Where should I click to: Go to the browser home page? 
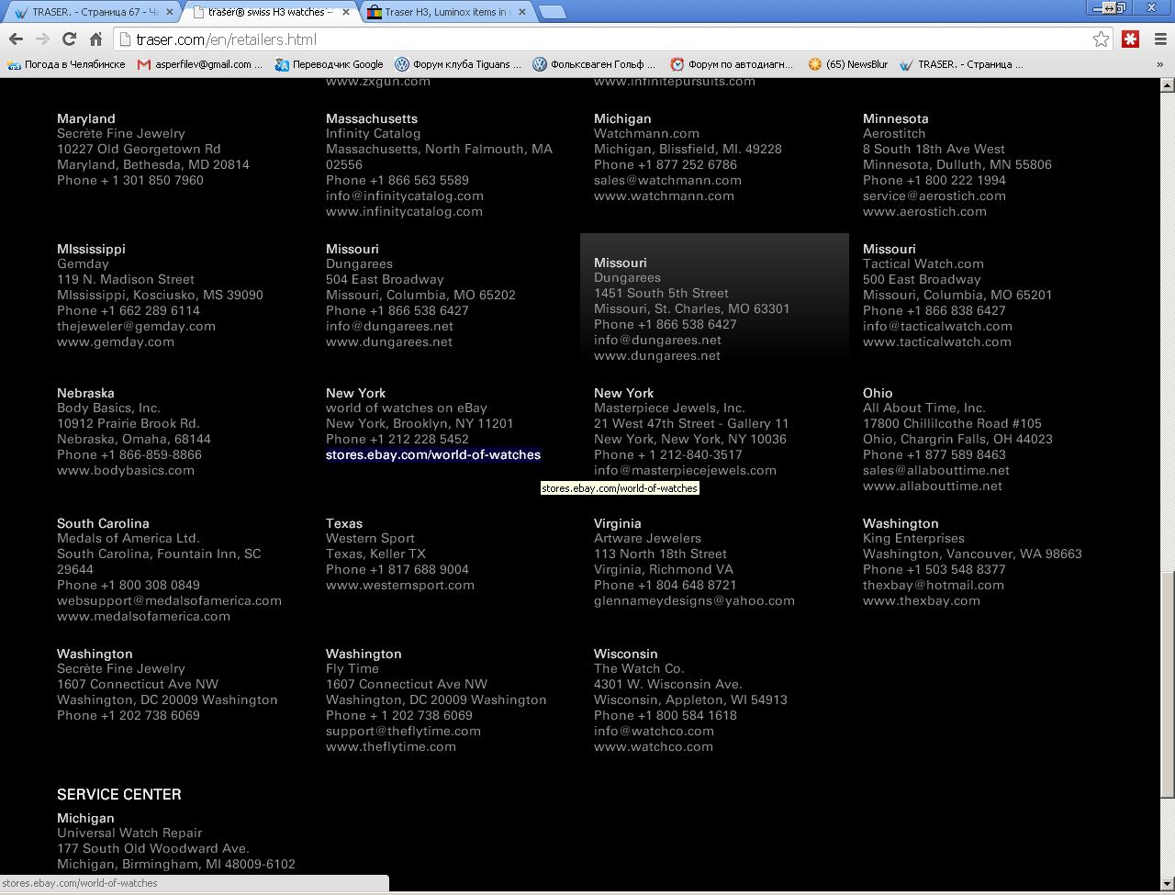[x=95, y=39]
